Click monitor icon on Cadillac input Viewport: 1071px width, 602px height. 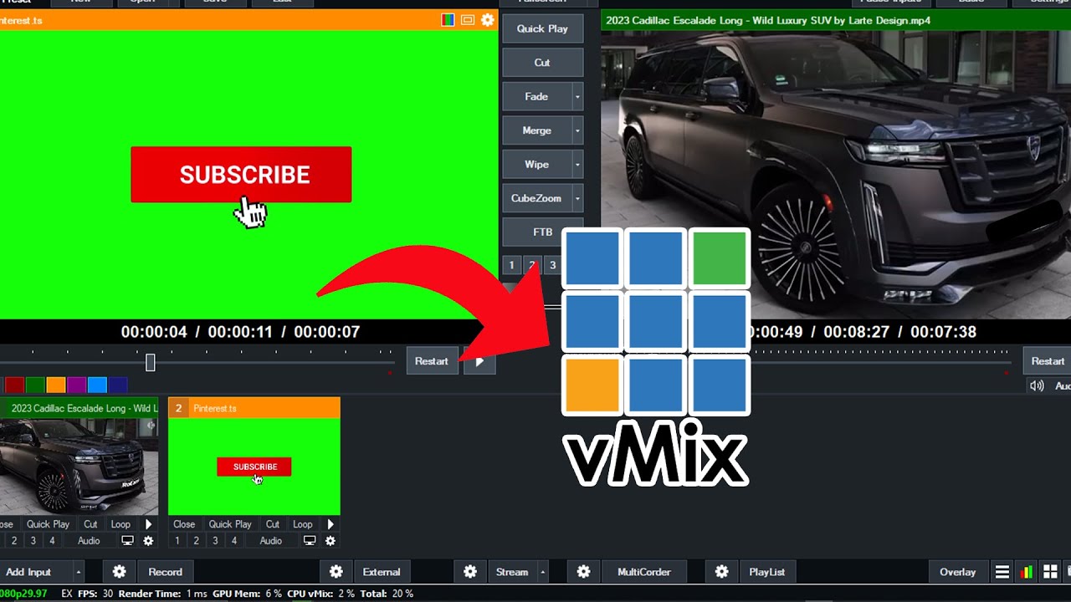tap(127, 541)
